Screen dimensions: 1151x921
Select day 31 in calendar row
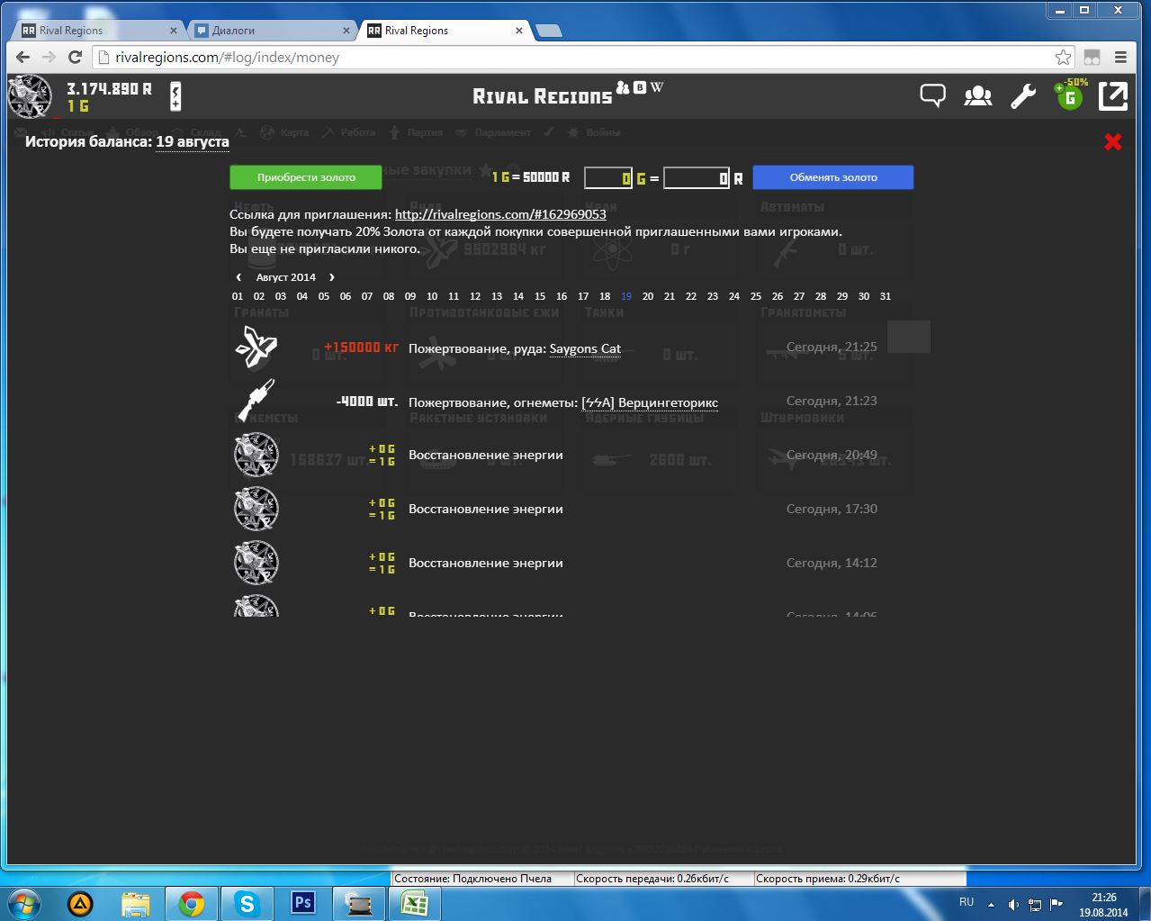coord(886,296)
